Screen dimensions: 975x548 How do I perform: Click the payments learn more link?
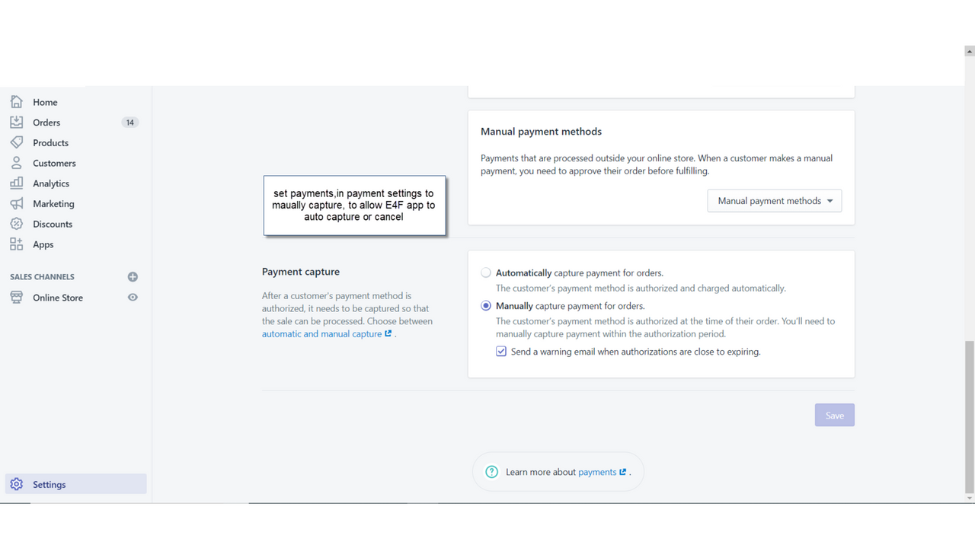pos(598,471)
